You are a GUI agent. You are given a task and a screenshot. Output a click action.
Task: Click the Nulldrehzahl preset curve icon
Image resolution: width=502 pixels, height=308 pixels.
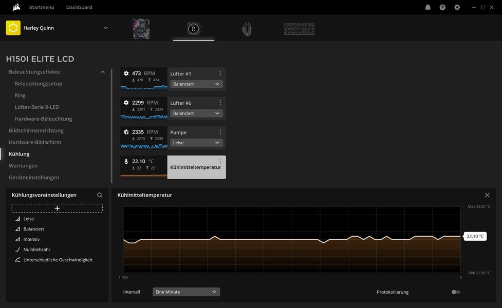[17, 249]
